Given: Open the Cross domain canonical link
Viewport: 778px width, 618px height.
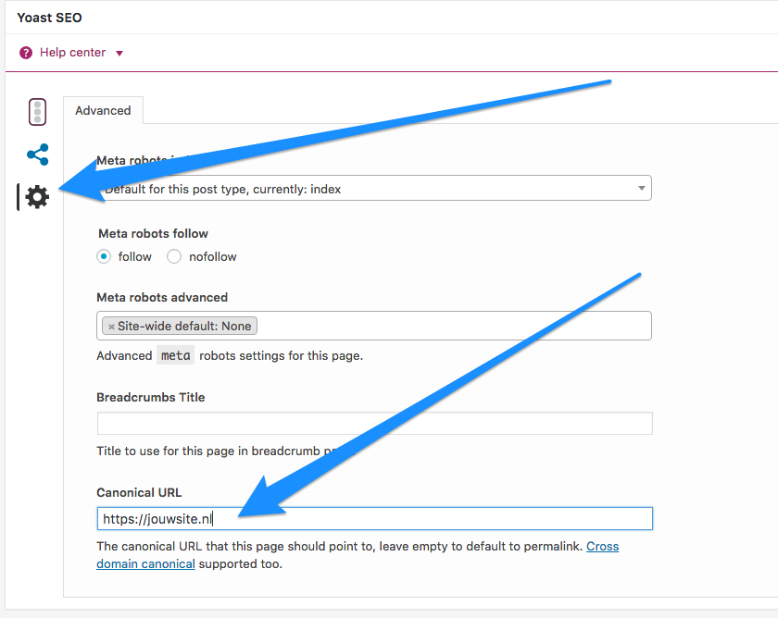Looking at the screenshot, I should coord(602,547).
